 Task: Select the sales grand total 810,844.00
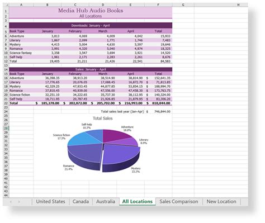tap(158, 103)
